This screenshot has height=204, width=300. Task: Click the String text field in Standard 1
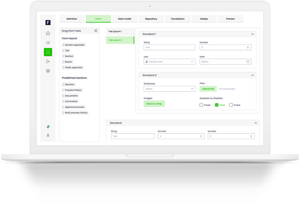point(169,47)
